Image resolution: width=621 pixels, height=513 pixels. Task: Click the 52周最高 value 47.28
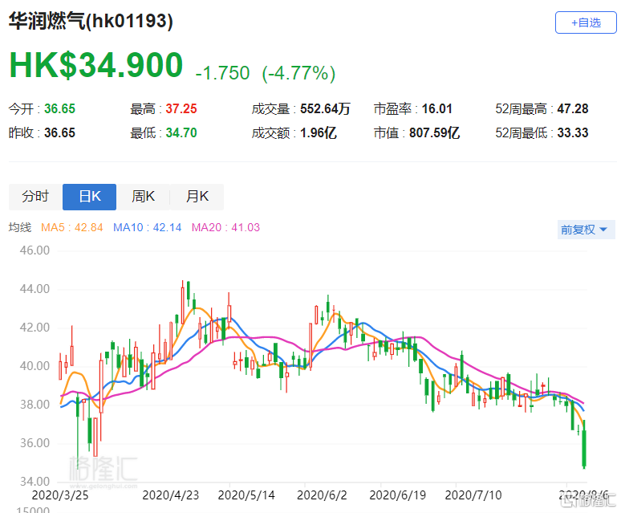573,108
